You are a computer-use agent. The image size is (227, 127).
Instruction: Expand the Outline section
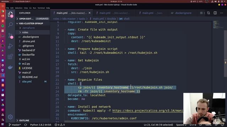33,120
